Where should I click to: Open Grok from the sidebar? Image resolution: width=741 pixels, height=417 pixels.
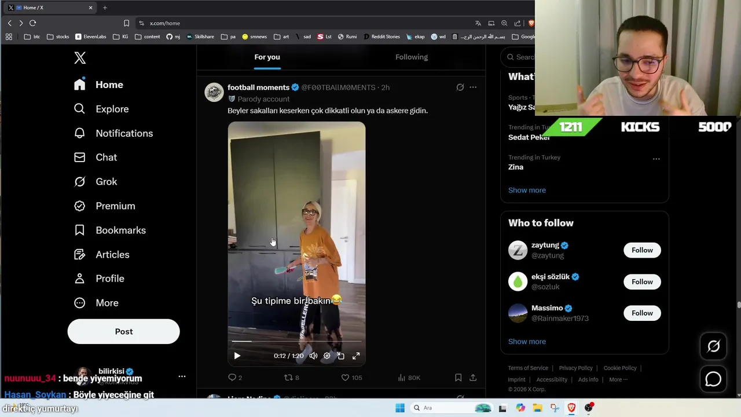pos(96,182)
